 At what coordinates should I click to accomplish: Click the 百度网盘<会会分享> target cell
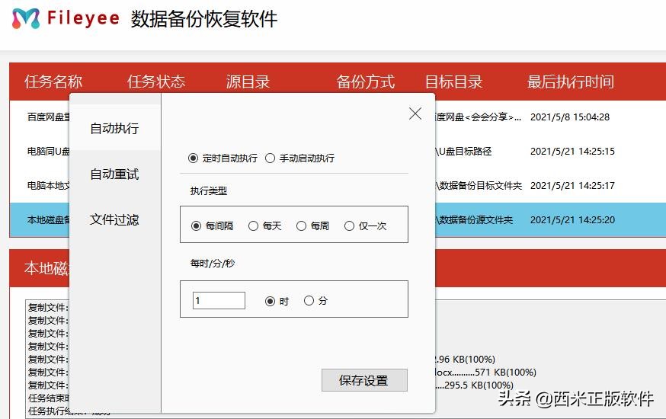(479, 117)
